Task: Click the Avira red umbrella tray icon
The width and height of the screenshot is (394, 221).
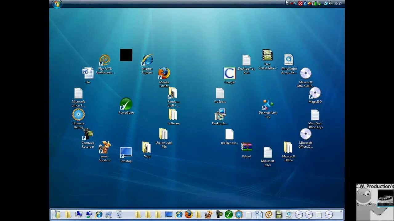Action: [x=300, y=4]
